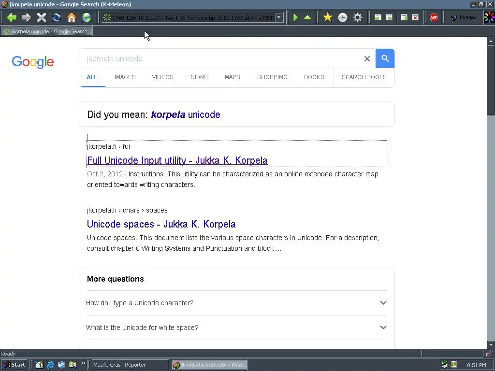Open the URL bar dropdown arrow
495x371 pixels.
coord(279,18)
